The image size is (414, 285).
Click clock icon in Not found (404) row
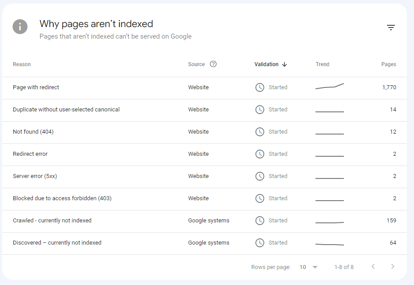pos(260,132)
